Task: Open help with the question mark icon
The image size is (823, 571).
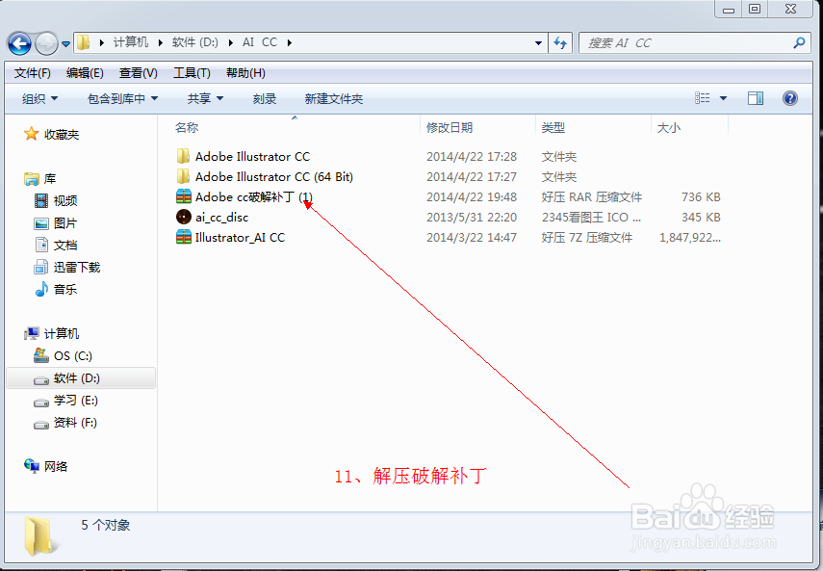Action: pos(790,98)
